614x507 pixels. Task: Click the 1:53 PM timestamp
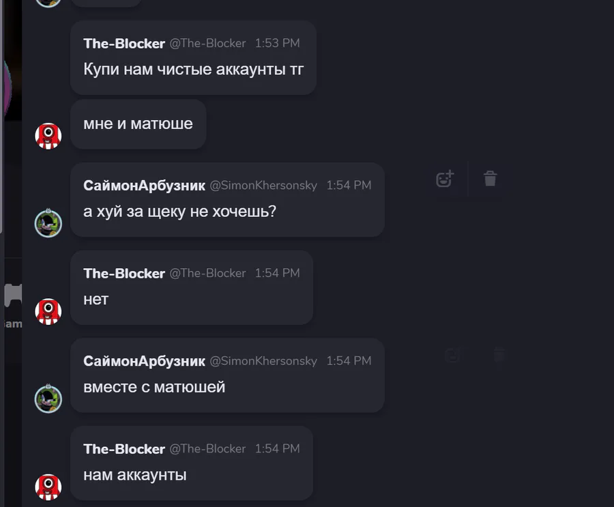[277, 43]
